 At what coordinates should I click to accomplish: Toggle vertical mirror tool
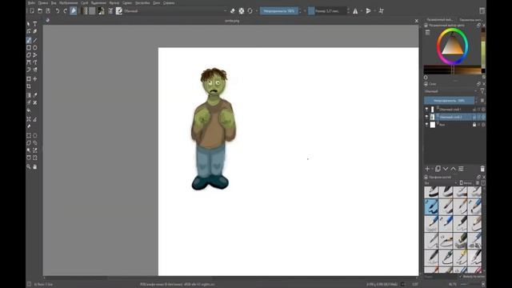(x=368, y=10)
